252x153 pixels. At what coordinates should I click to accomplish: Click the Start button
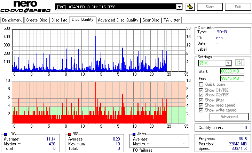(x=210, y=7)
